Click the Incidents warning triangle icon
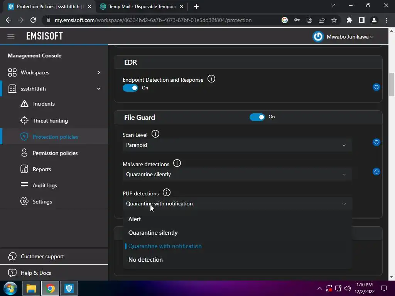Viewport: 395px width, 296px height. click(24, 103)
